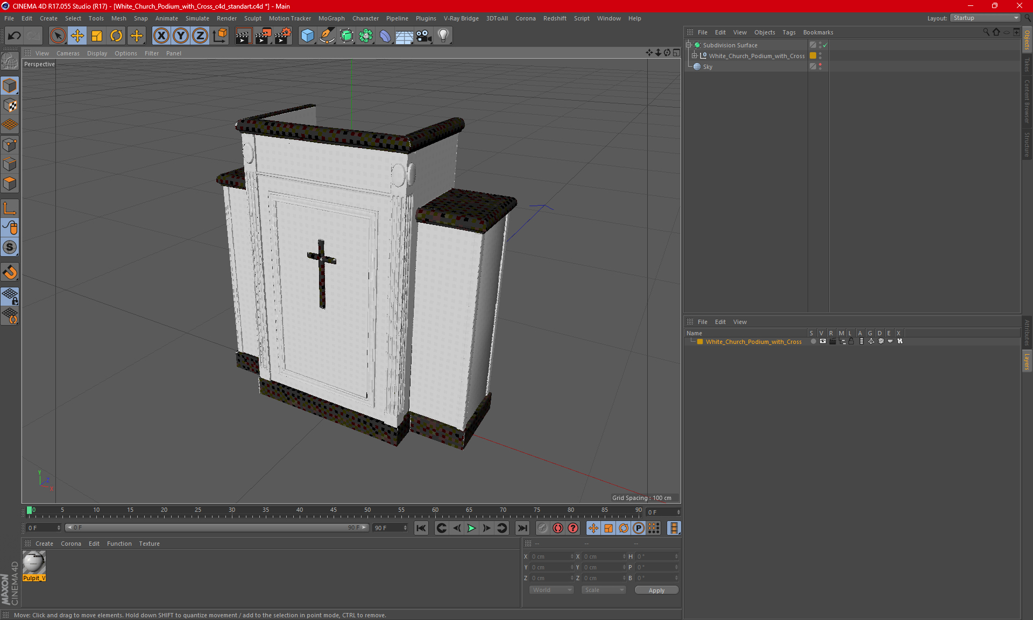The image size is (1033, 620).
Task: Select the Live Selection tool
Action: pyautogui.click(x=58, y=36)
